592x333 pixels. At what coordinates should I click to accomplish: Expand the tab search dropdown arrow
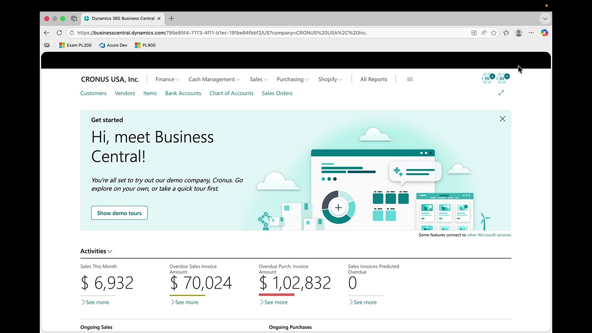(x=545, y=18)
